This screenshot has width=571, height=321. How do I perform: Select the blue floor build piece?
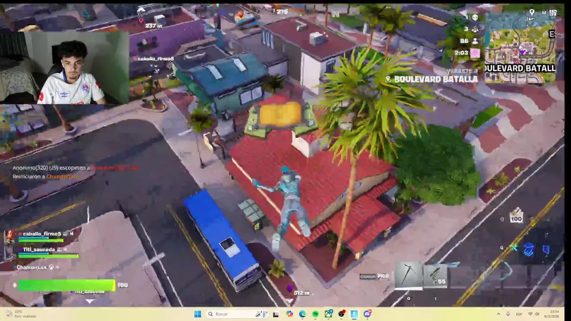tap(529, 250)
